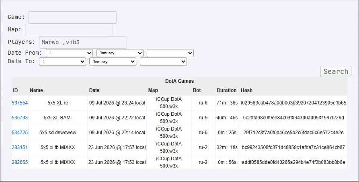359x182 pixels.
Task: Click the 'Date From:' label
Action: point(25,53)
